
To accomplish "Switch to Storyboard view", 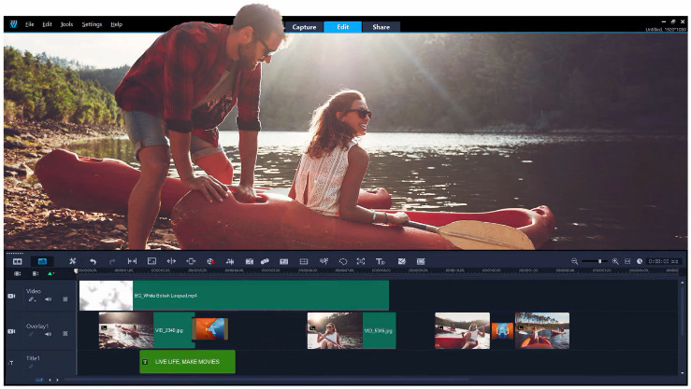I will 17,262.
